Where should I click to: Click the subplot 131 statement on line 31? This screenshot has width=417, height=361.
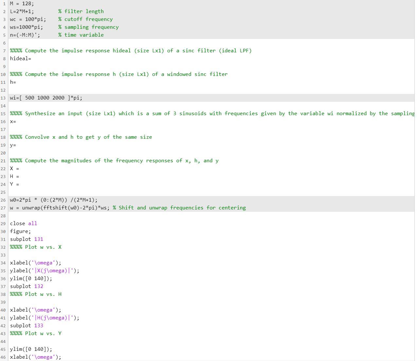coord(26,239)
